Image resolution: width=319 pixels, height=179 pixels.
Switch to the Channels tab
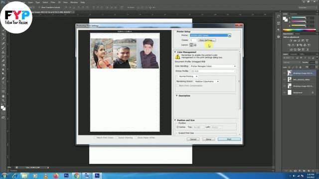pos(294,54)
